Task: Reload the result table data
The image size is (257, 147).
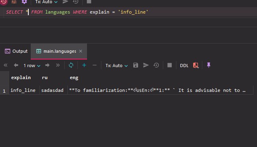Action: pos(71,65)
